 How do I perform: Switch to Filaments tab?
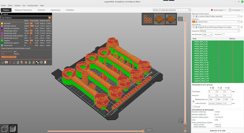click(x=42, y=10)
